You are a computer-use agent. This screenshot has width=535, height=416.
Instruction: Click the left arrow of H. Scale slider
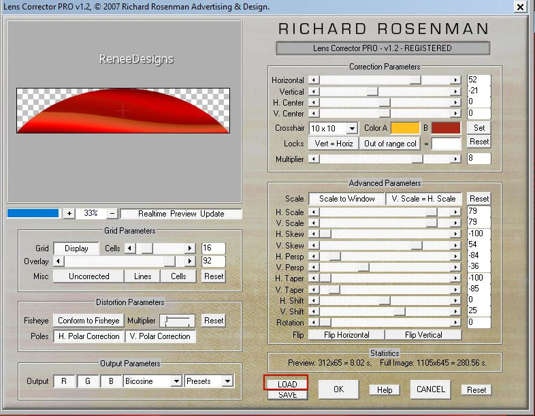[x=314, y=212]
